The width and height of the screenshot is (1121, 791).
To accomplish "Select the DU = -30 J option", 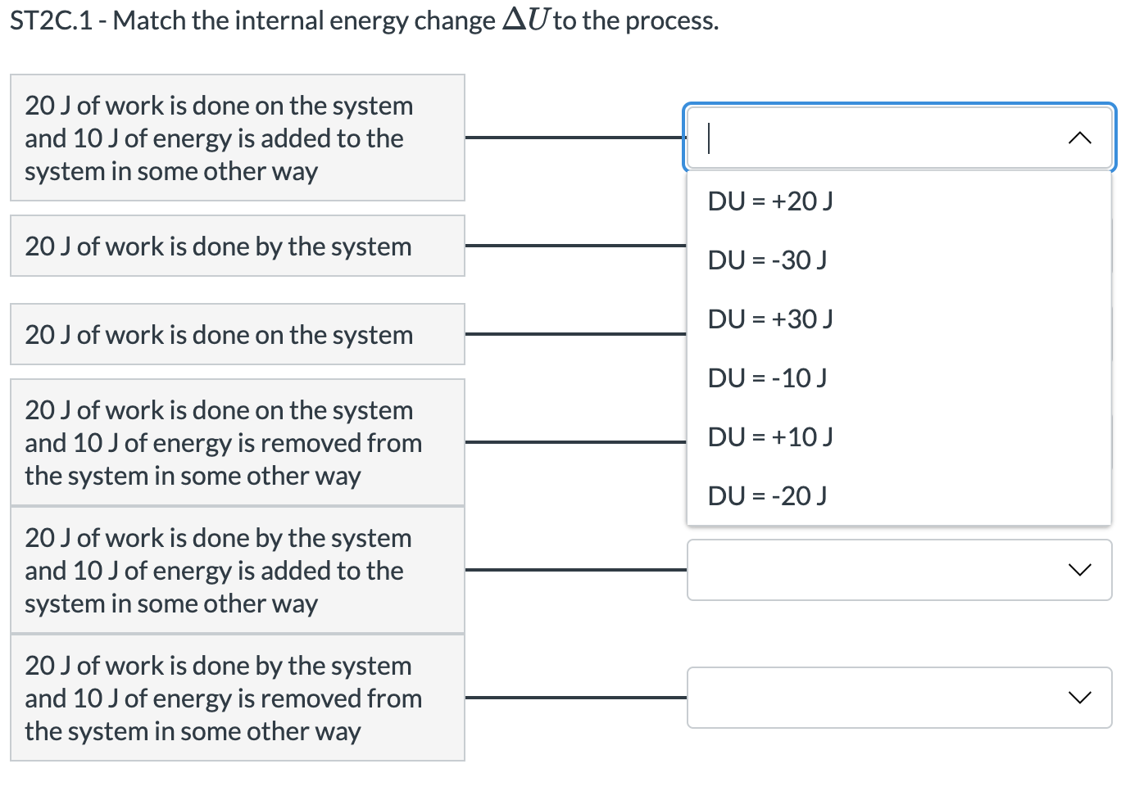I will coord(765,260).
